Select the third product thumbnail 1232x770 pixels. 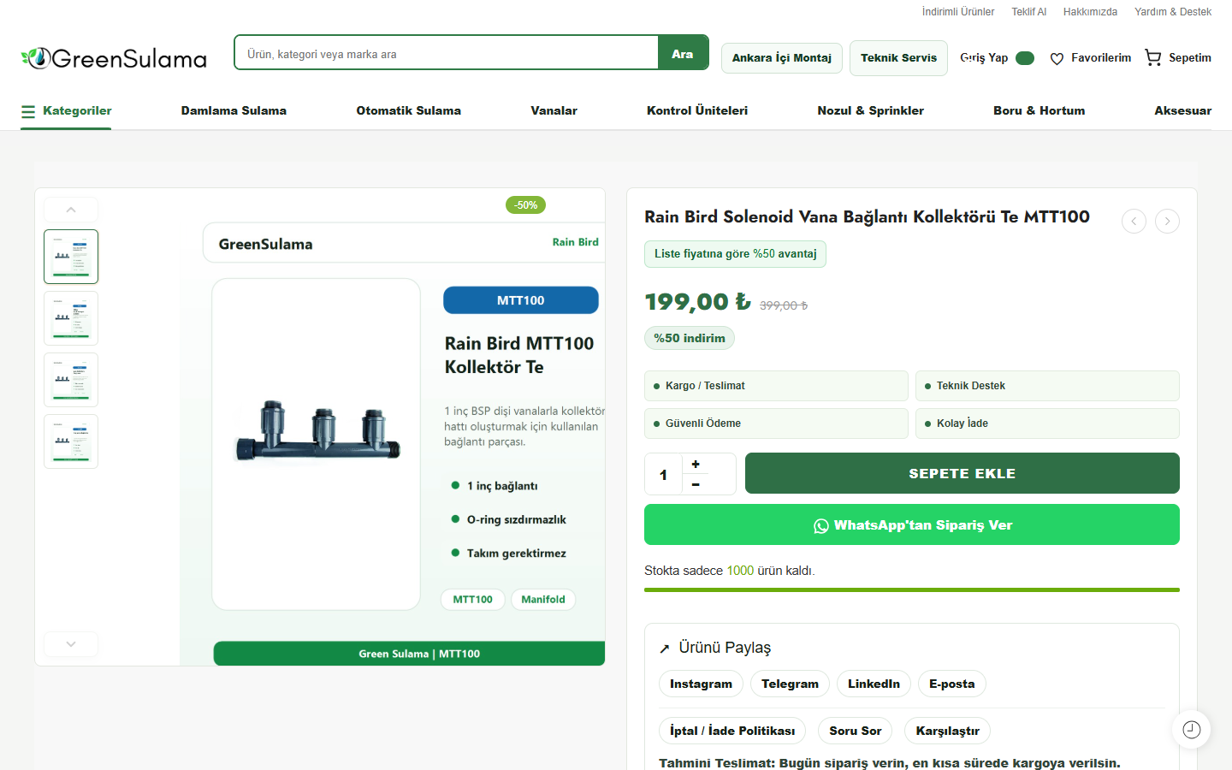coord(71,380)
